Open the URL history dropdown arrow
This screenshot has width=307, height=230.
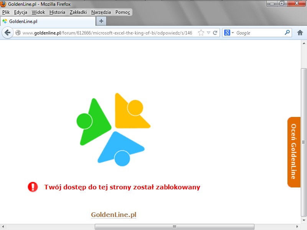[208, 33]
